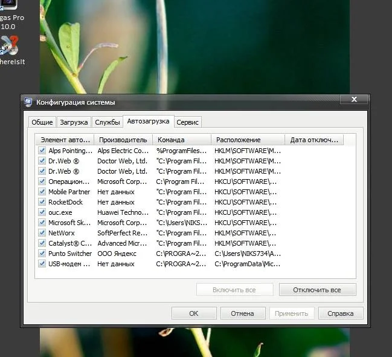Select the NetWorx item name

coord(62,233)
